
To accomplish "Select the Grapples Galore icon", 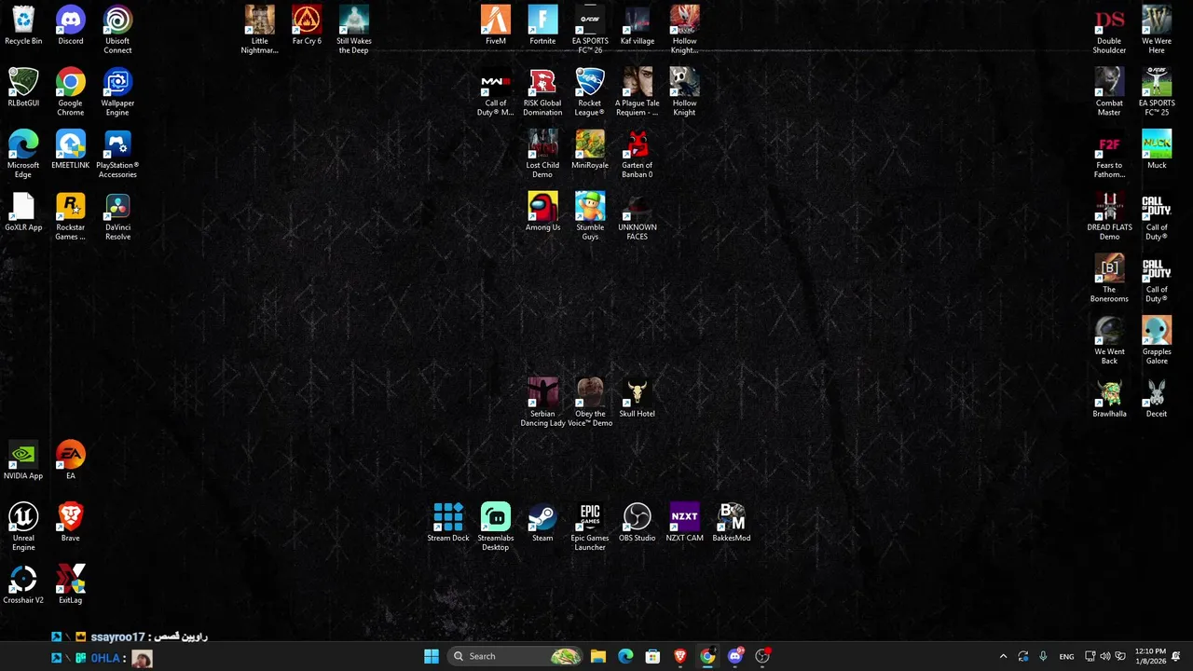I will (1157, 341).
